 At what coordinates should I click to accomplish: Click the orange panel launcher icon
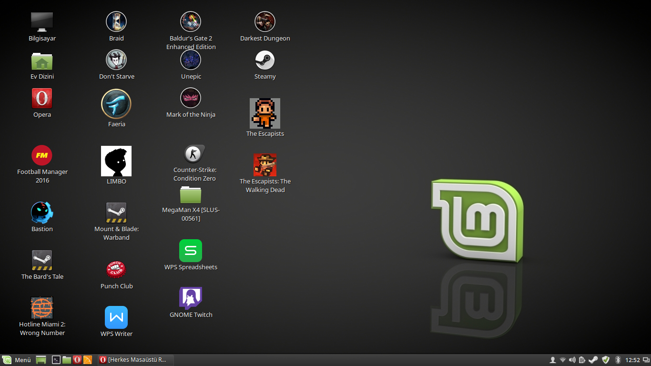click(88, 360)
